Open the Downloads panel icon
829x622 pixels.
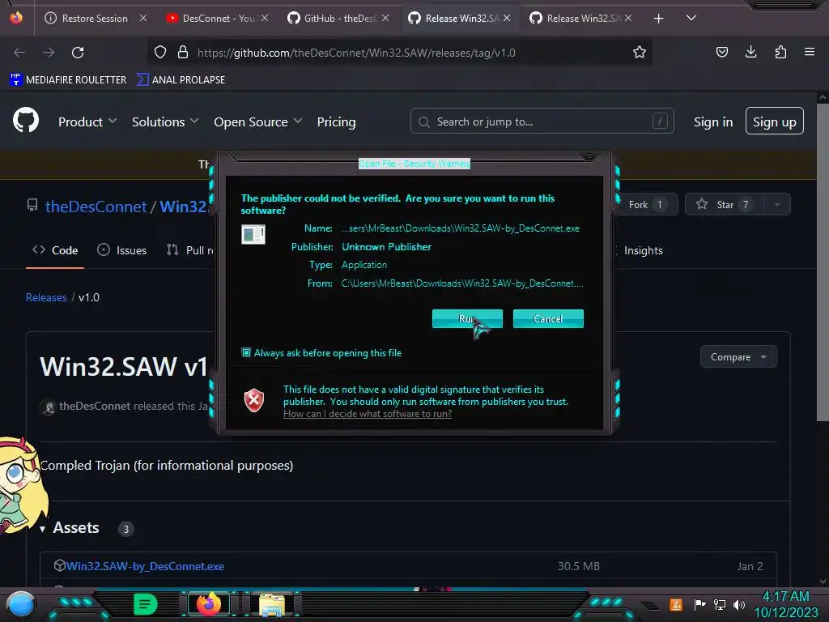tap(750, 52)
